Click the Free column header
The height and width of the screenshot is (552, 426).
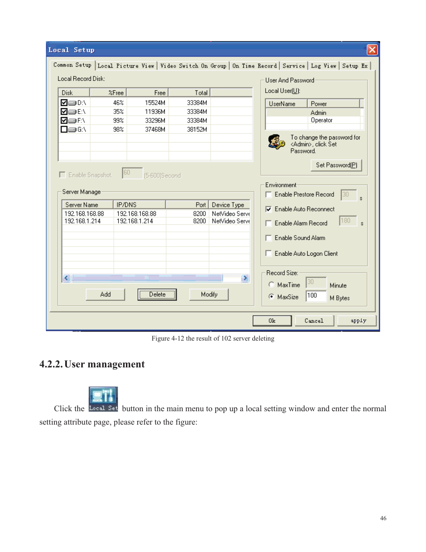click(148, 93)
